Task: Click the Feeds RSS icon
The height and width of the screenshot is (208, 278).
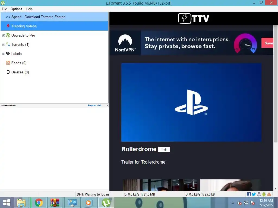Action: (8, 63)
